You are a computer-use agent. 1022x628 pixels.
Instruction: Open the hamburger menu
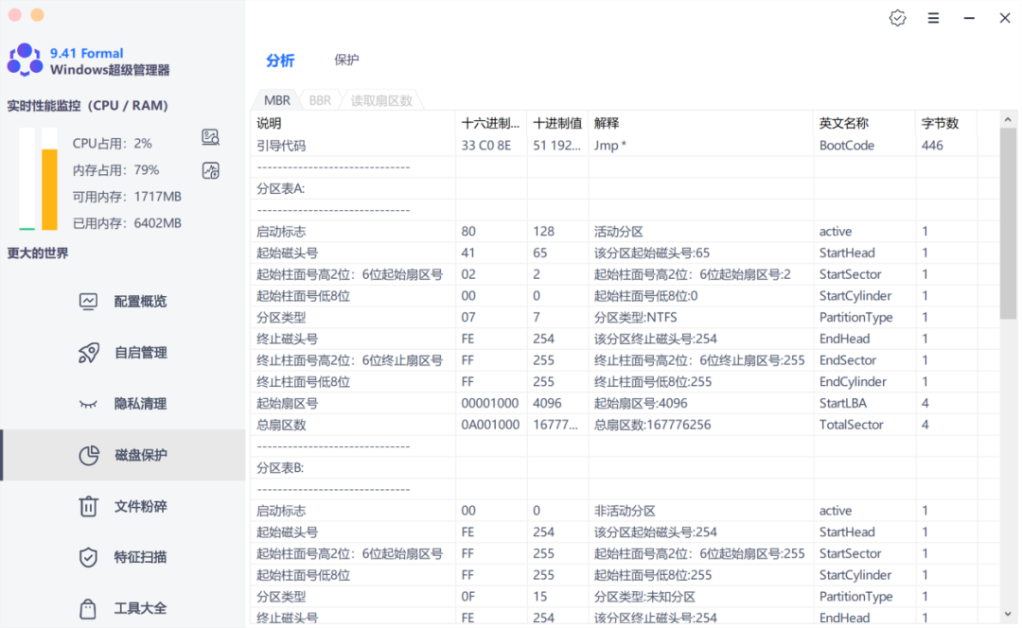933,18
